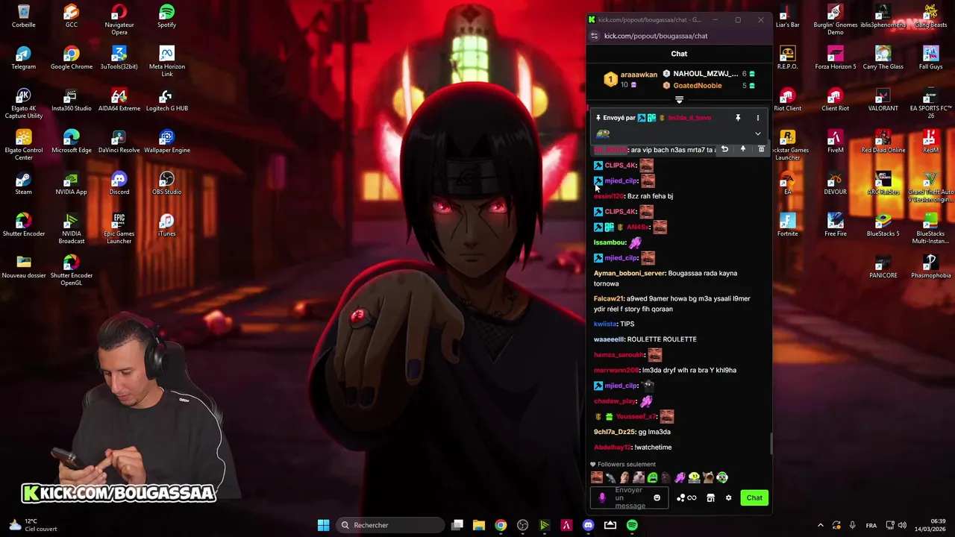Click username kwiista in chat

605,324
